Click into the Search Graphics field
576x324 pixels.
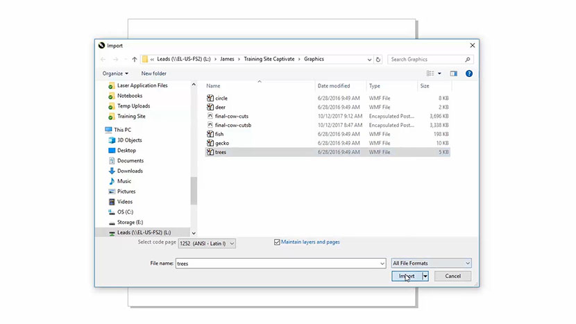(430, 60)
